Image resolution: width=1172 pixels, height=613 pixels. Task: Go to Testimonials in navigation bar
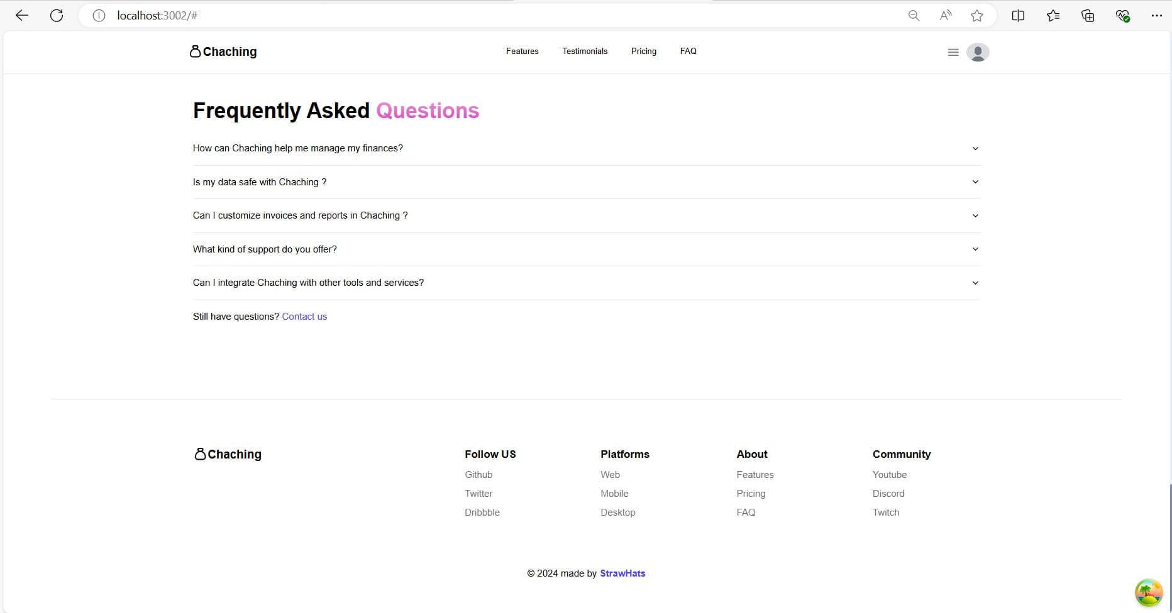[585, 51]
